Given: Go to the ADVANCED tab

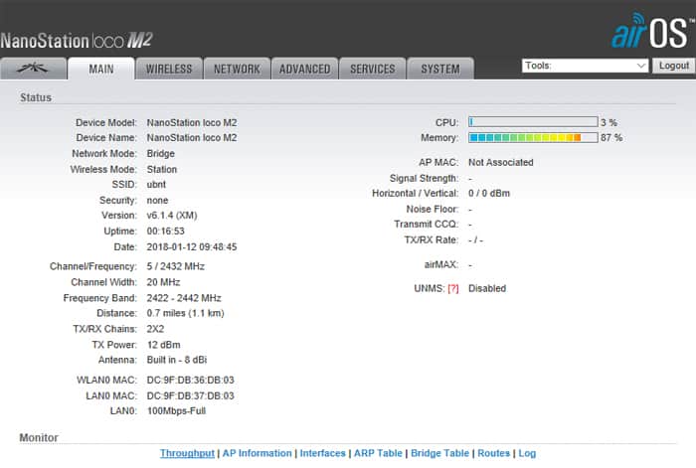Looking at the screenshot, I should point(305,69).
